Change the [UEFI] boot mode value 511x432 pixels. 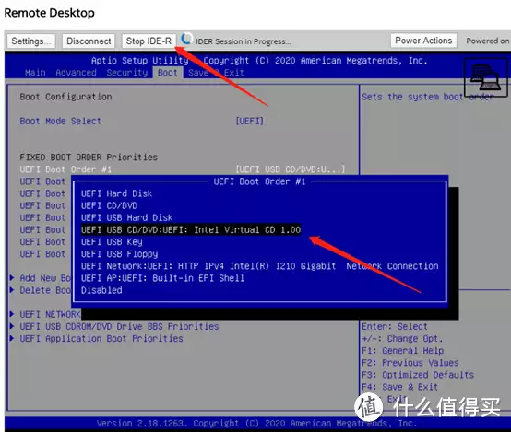point(249,121)
